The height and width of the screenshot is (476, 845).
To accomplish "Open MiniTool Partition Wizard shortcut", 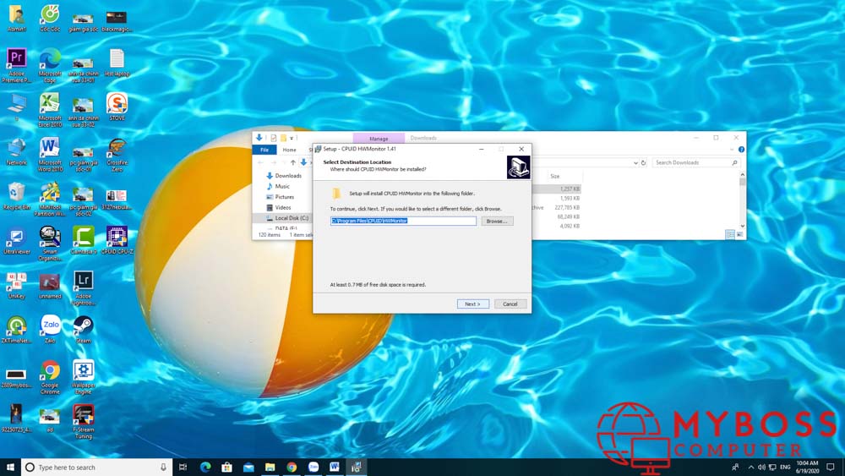I will (50, 200).
